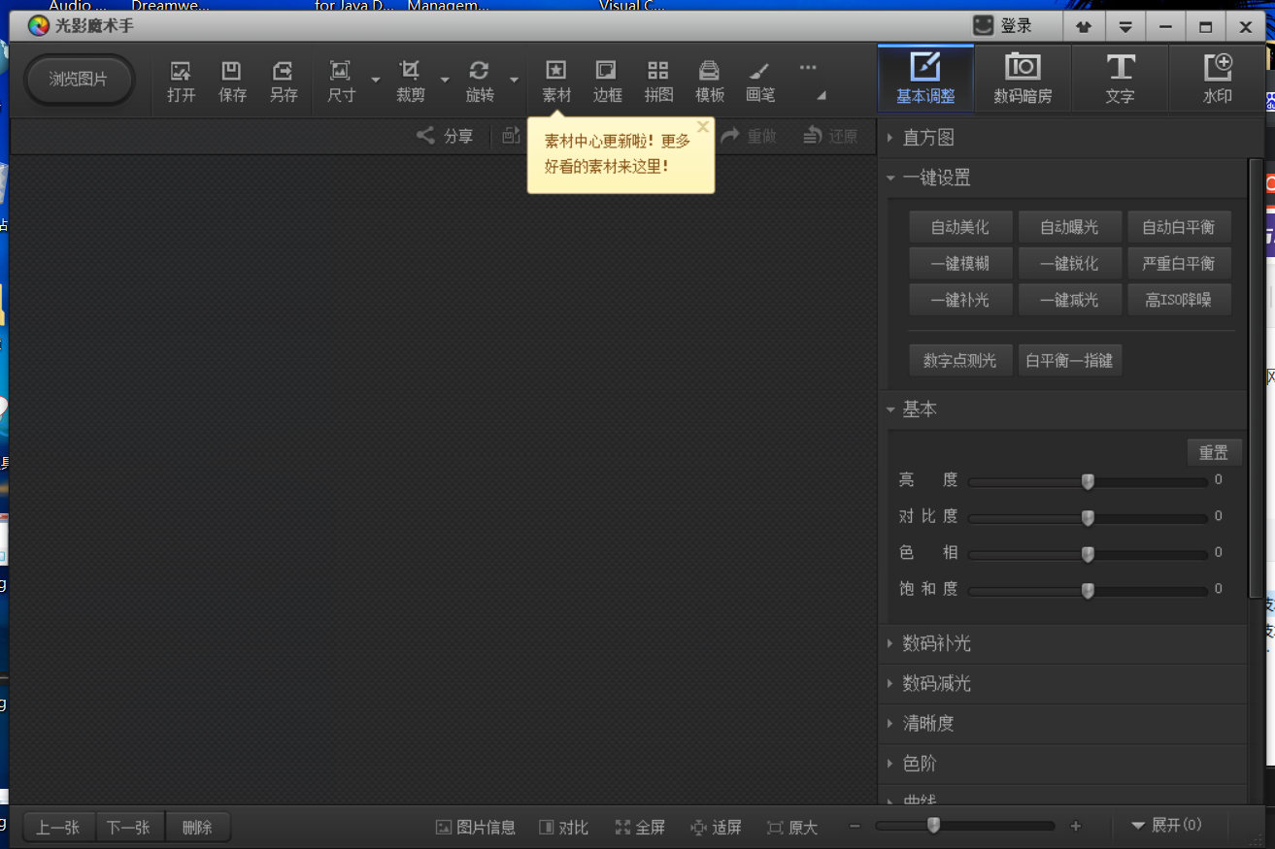This screenshot has width=1275, height=849.
Task: Open the 拼图 collage tool
Action: pyautogui.click(x=658, y=82)
